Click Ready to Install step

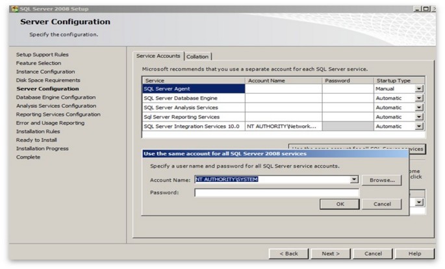pos(36,140)
